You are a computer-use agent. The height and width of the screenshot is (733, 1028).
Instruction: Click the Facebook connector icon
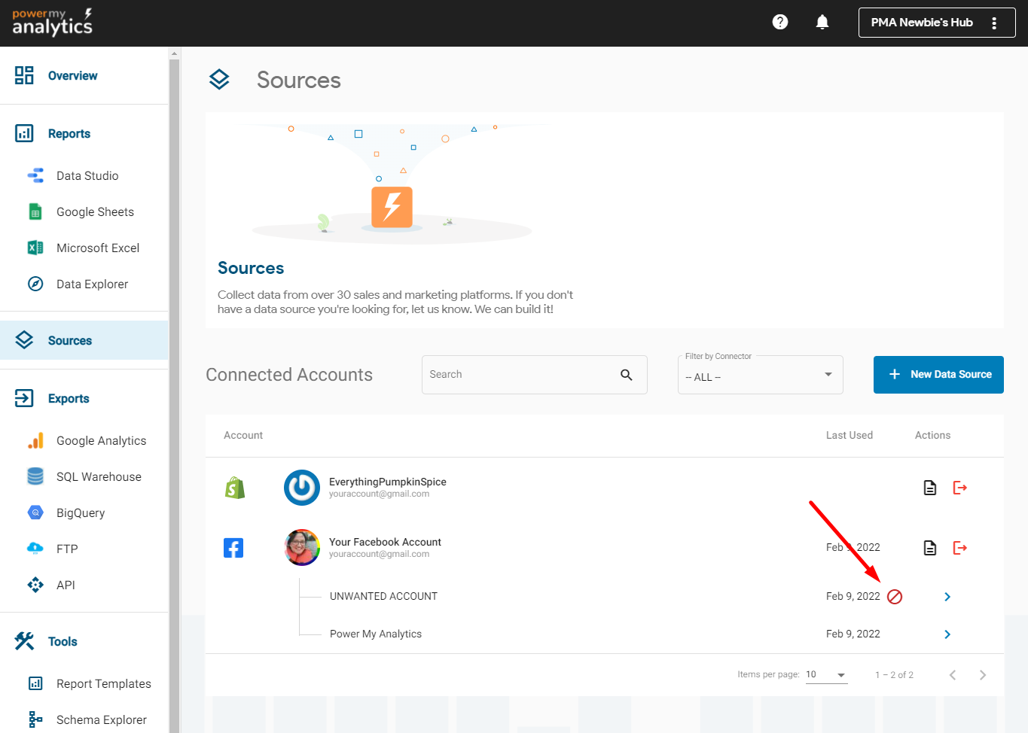(x=233, y=548)
